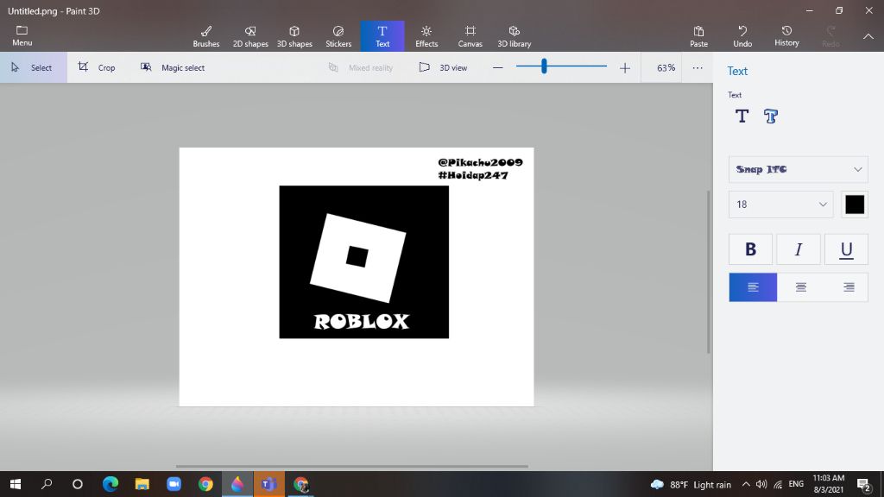
Task: Open Google Chrome from taskbar
Action: (205, 484)
